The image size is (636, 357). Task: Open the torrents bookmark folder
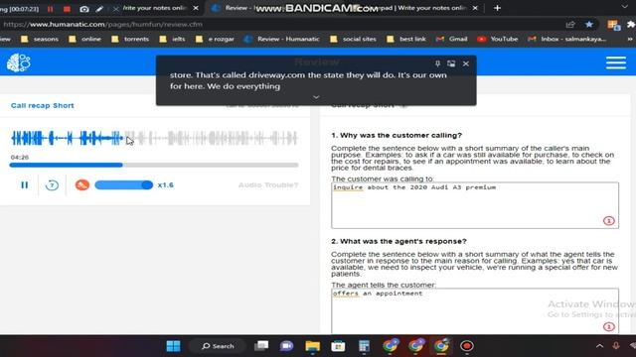tap(130, 39)
